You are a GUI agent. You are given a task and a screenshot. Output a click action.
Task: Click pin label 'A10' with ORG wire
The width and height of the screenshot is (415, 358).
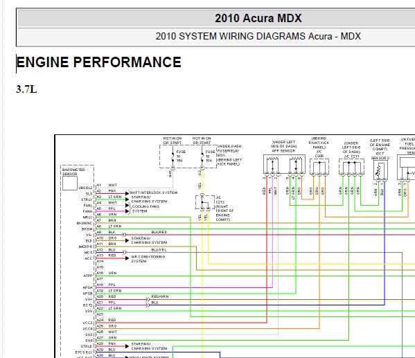(100, 238)
